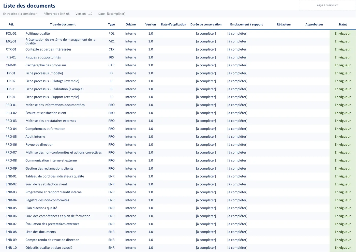Click 'Suivi de la satisfaction client' title
Image resolution: width=356 pixels, height=252 pixels.
pos(46,184)
